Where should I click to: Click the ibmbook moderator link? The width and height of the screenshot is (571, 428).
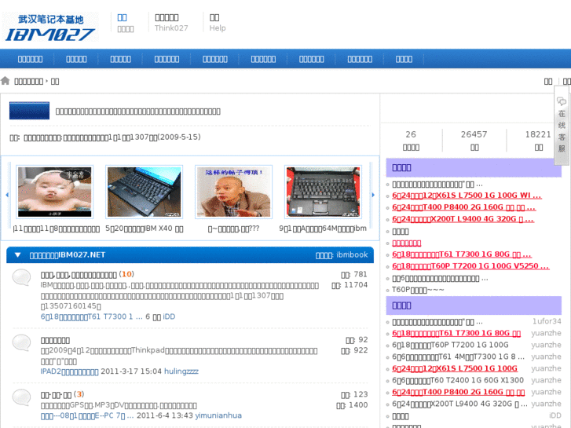point(352,255)
